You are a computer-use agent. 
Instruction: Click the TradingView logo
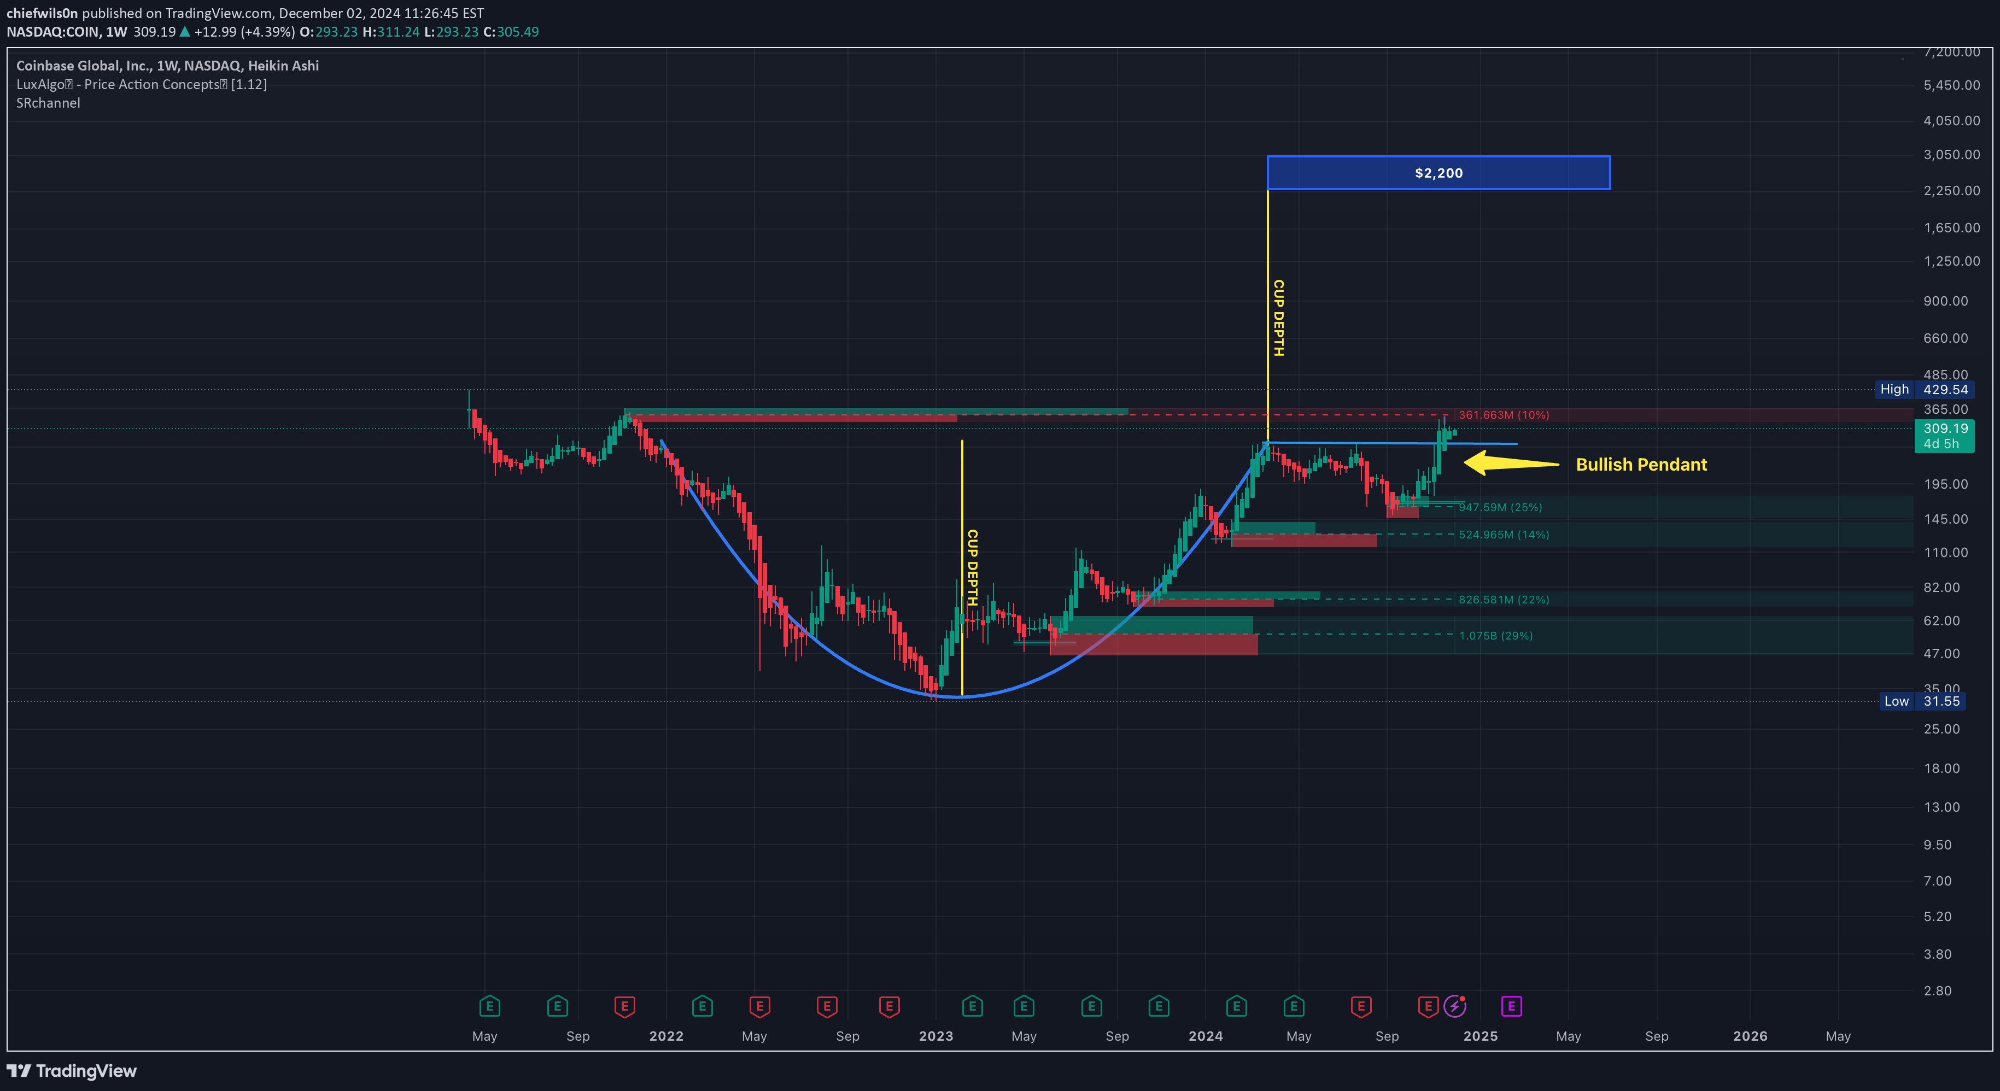click(x=72, y=1071)
